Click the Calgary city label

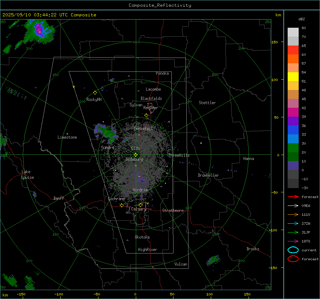coord(139,209)
